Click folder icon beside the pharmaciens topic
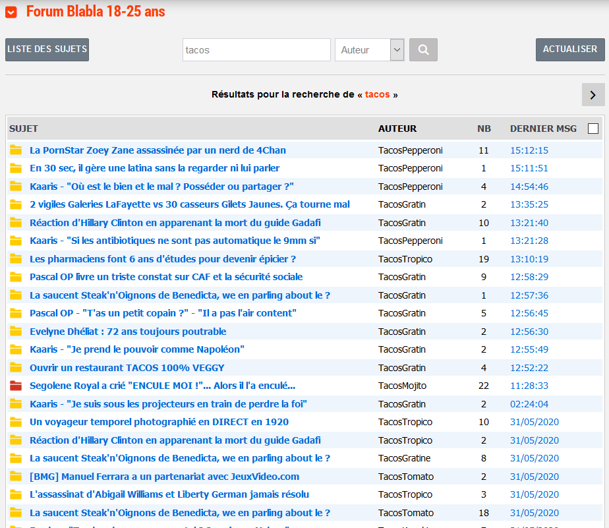 point(16,259)
